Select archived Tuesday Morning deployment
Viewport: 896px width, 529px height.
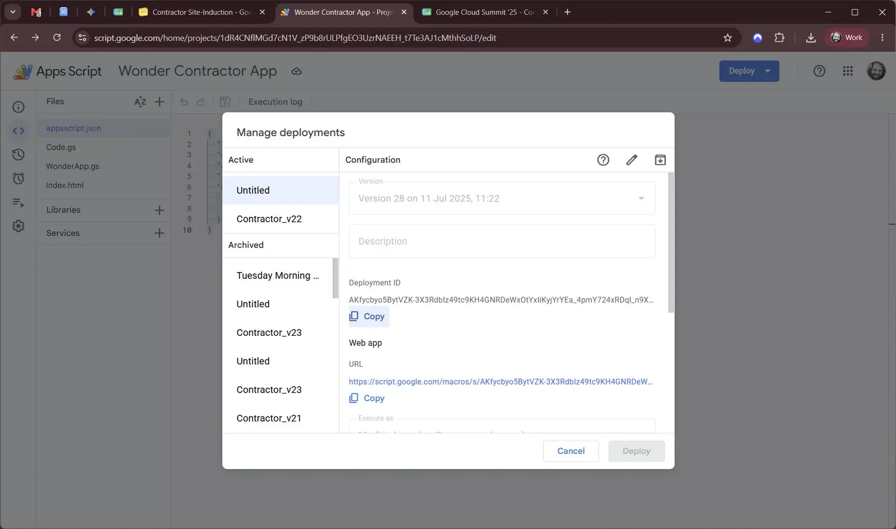pyautogui.click(x=278, y=275)
